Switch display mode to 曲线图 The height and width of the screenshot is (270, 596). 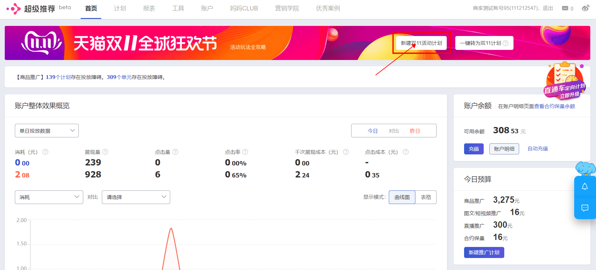(x=402, y=197)
